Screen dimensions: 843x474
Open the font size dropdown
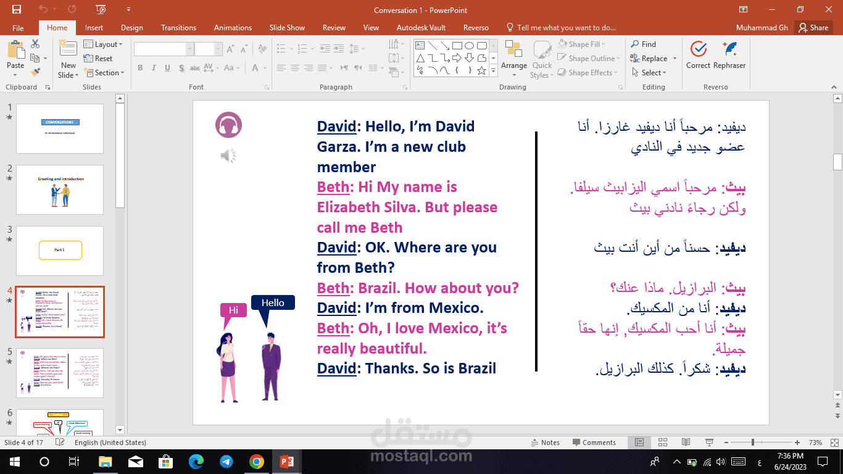(x=218, y=49)
